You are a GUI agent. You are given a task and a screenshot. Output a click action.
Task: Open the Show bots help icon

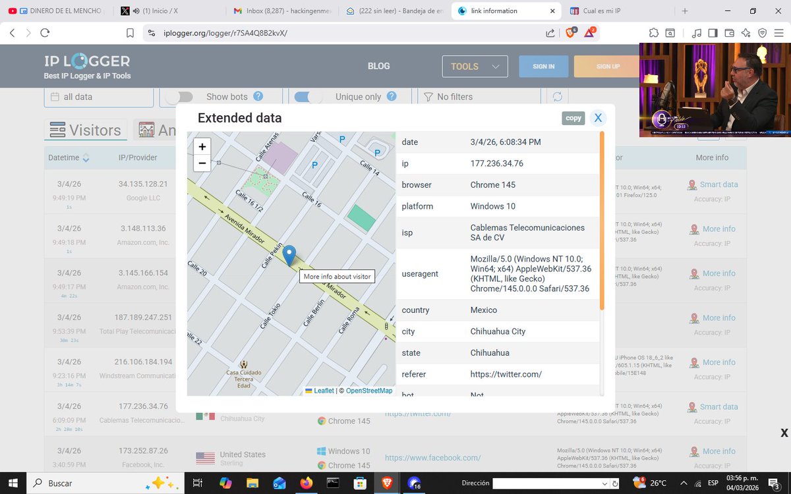pos(258,96)
